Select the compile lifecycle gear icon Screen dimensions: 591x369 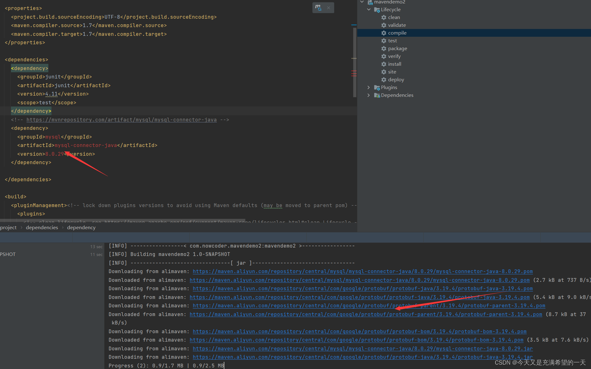pos(384,33)
